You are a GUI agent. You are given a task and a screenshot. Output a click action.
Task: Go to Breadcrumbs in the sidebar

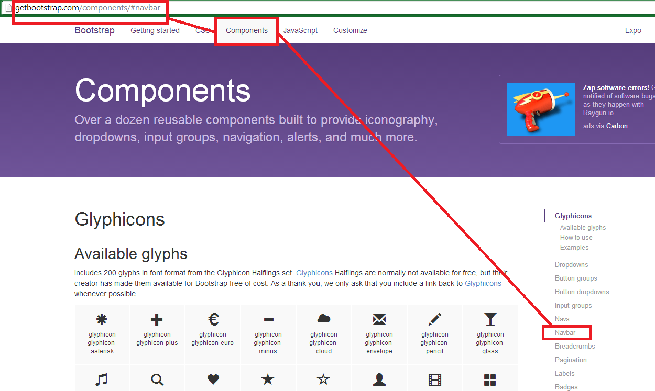click(575, 346)
